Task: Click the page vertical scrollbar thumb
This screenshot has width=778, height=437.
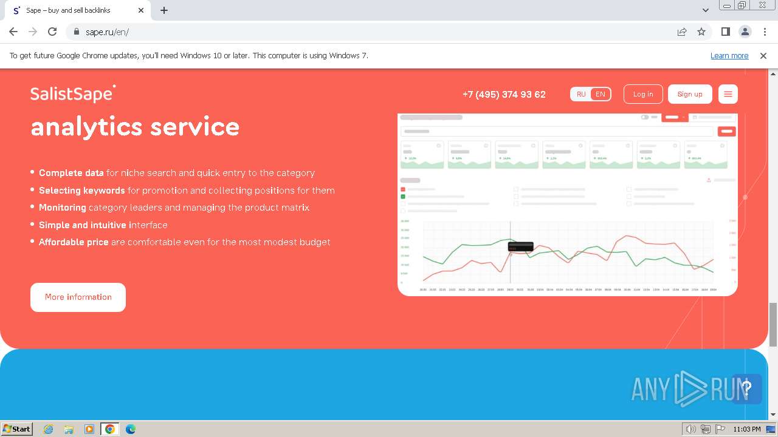Action: (x=773, y=325)
